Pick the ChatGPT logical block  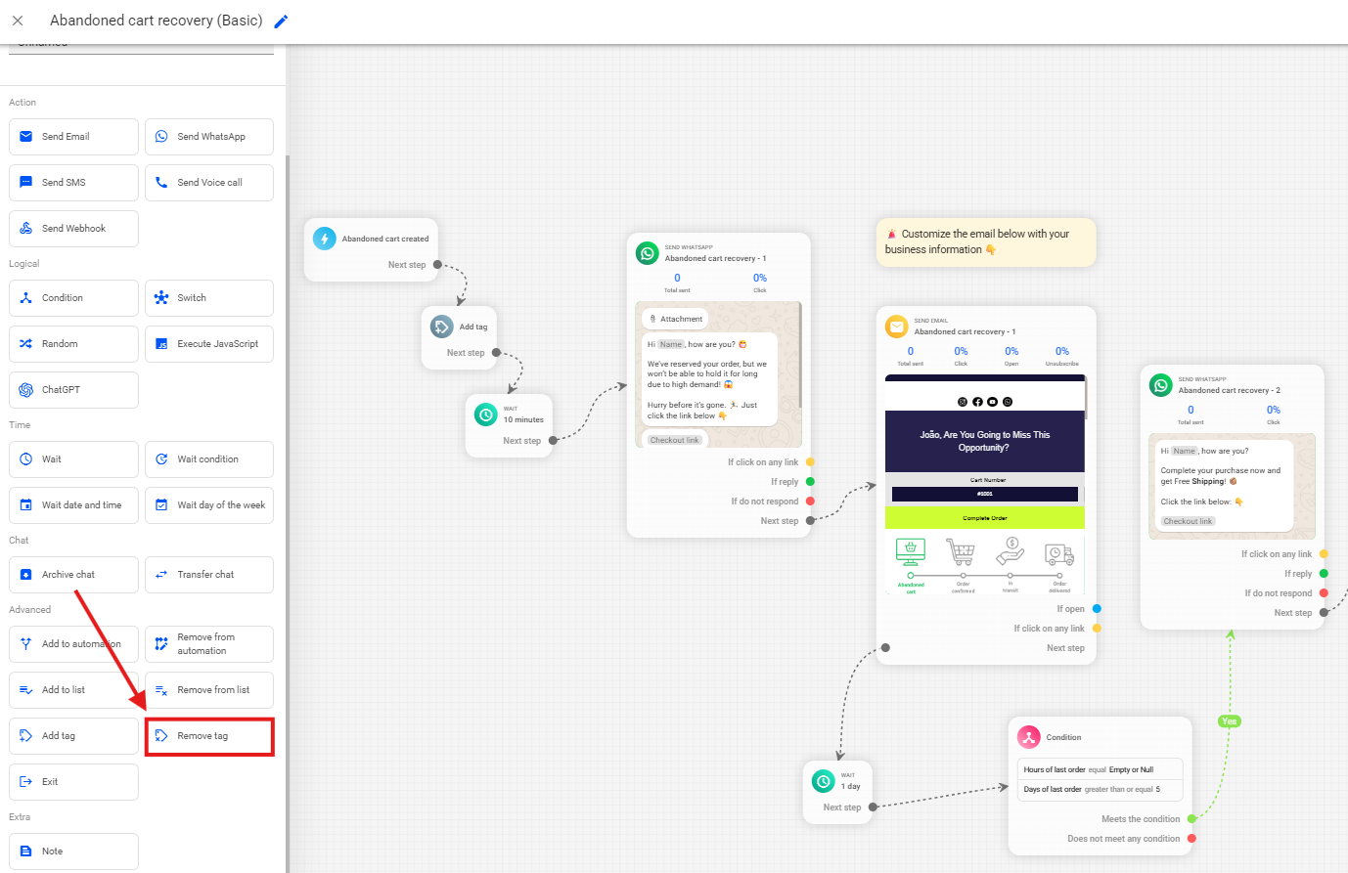click(x=73, y=390)
